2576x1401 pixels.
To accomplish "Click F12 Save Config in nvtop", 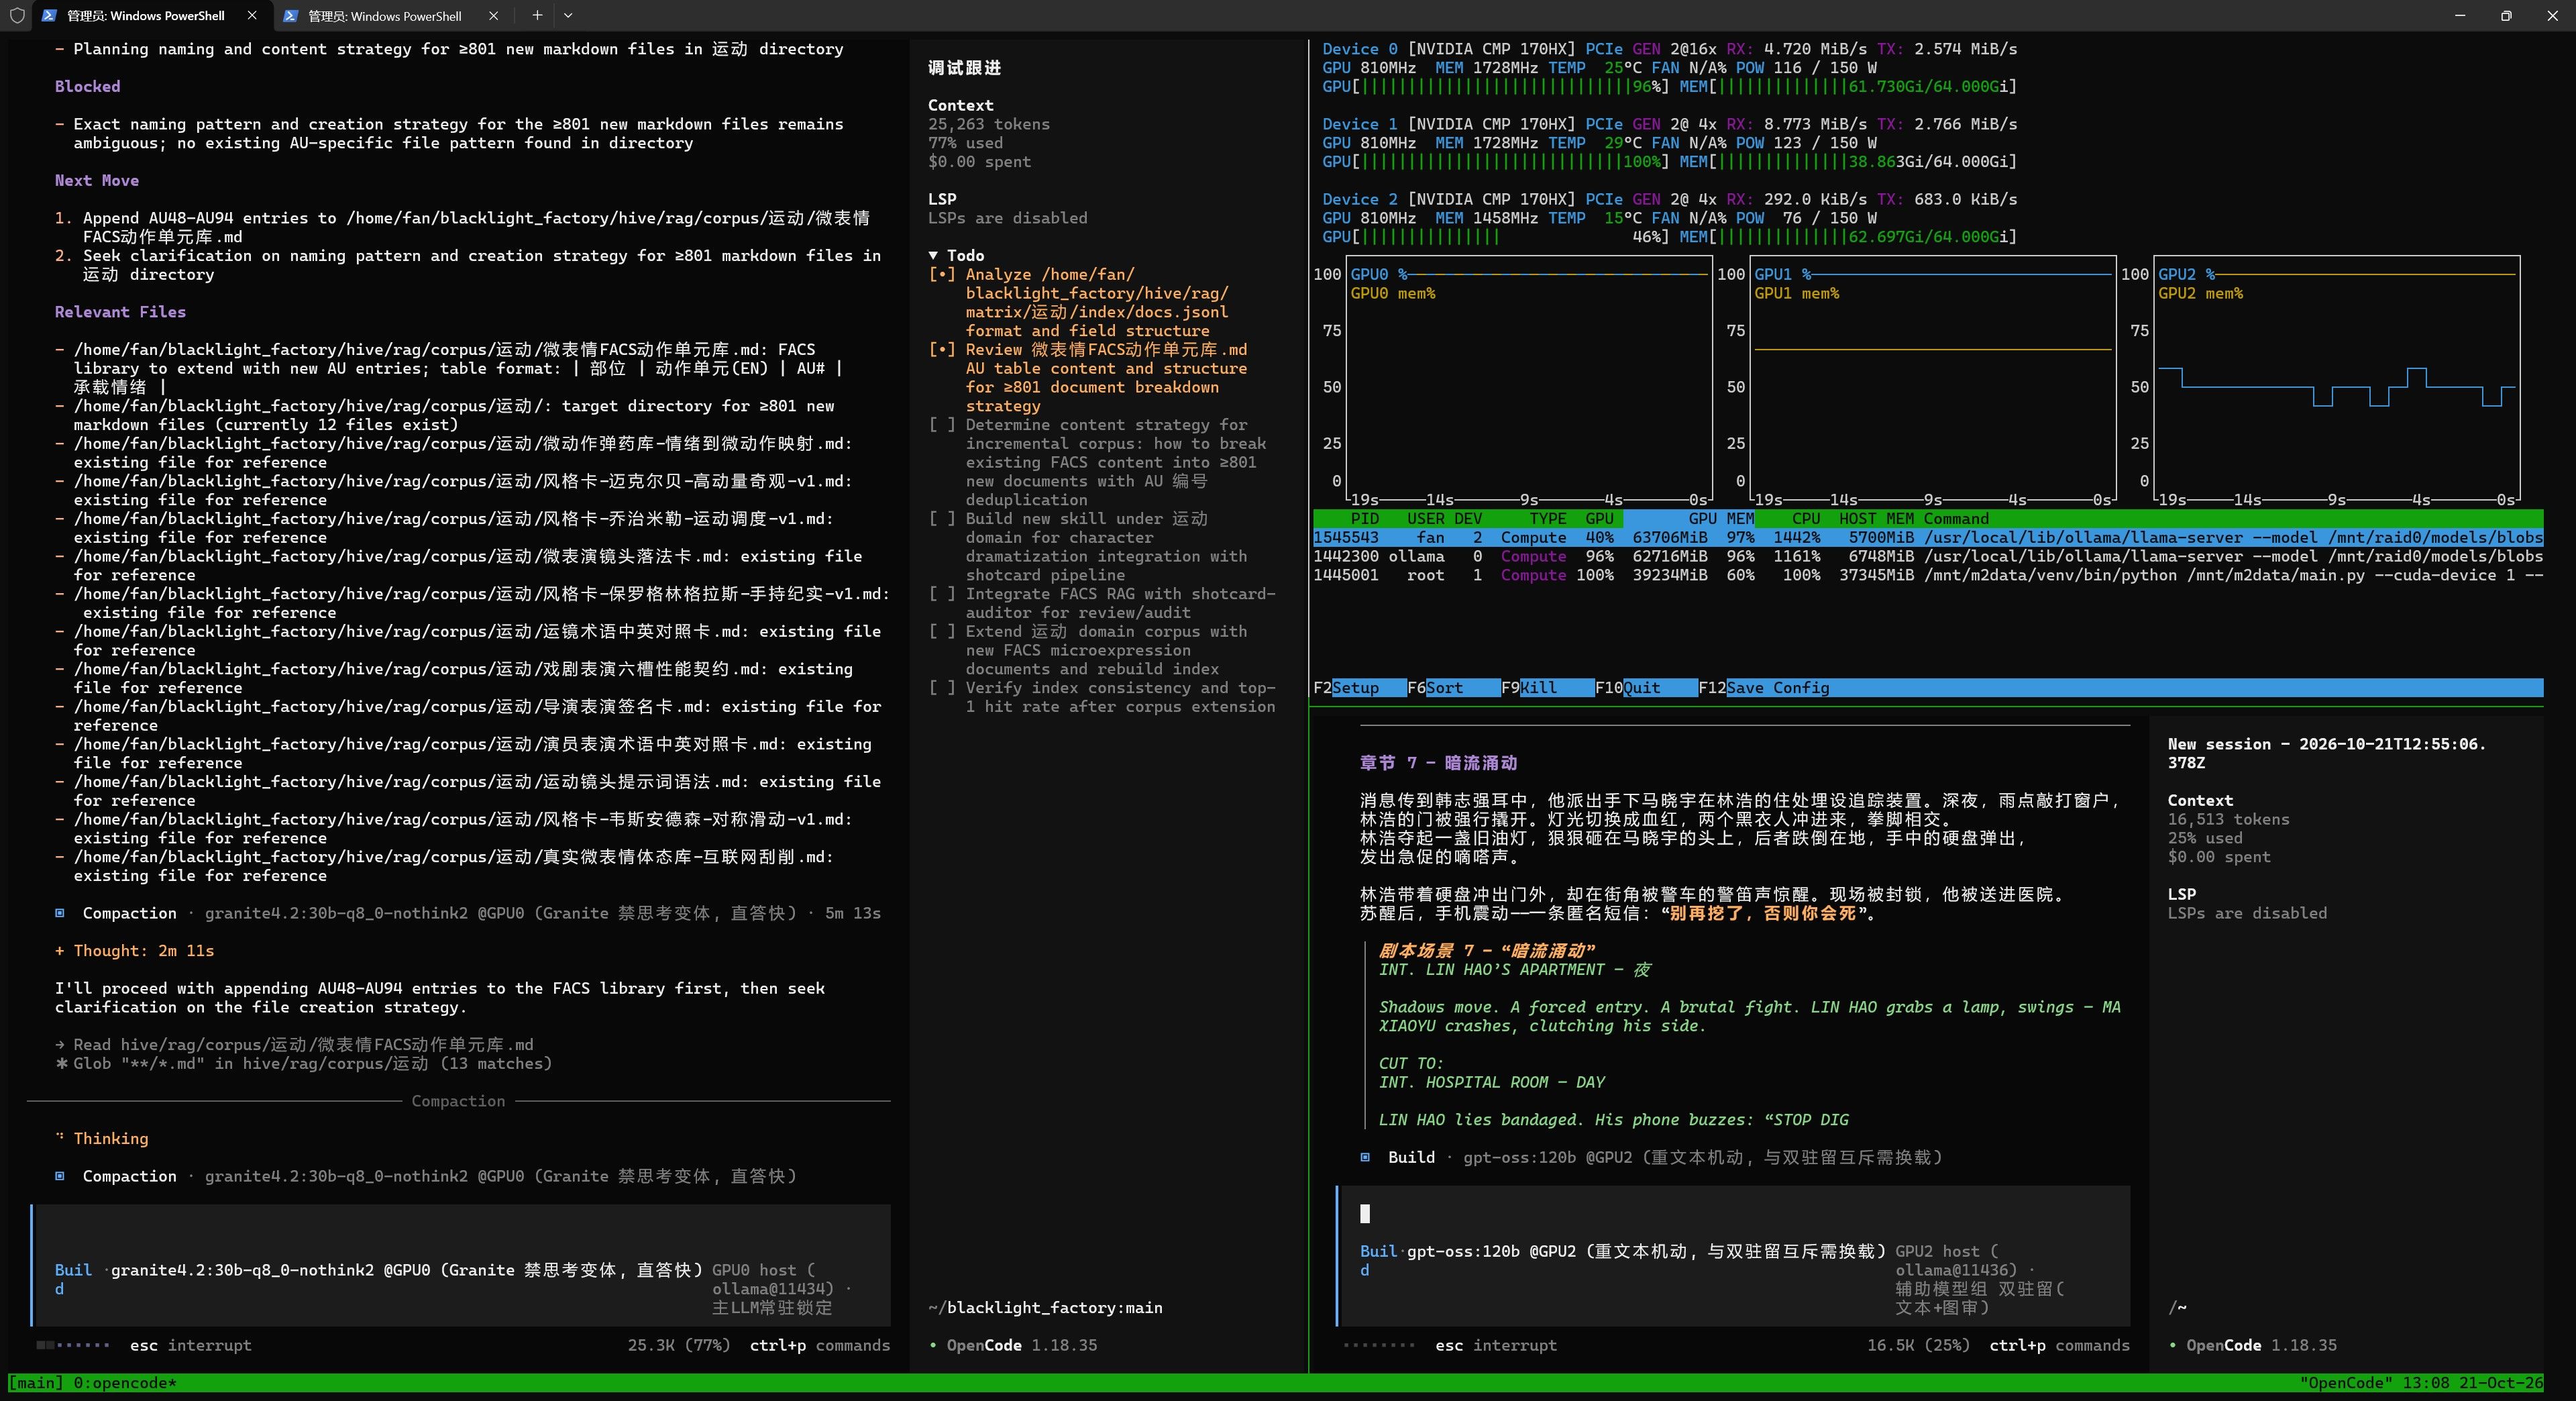I will [x=1764, y=687].
